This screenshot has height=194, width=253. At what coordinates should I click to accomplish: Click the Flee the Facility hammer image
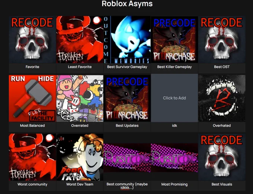pos(32,98)
